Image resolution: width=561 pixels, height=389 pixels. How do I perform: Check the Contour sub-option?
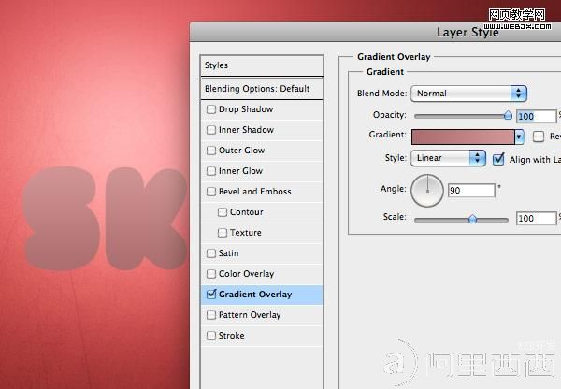tap(223, 212)
